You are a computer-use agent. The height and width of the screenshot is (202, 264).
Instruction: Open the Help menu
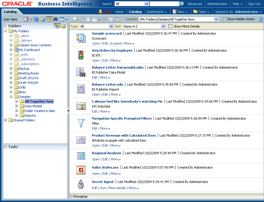tap(238, 4)
